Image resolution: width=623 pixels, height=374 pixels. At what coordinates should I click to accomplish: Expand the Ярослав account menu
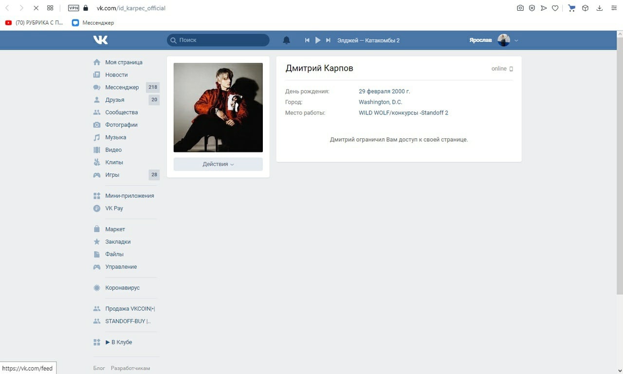click(x=494, y=40)
